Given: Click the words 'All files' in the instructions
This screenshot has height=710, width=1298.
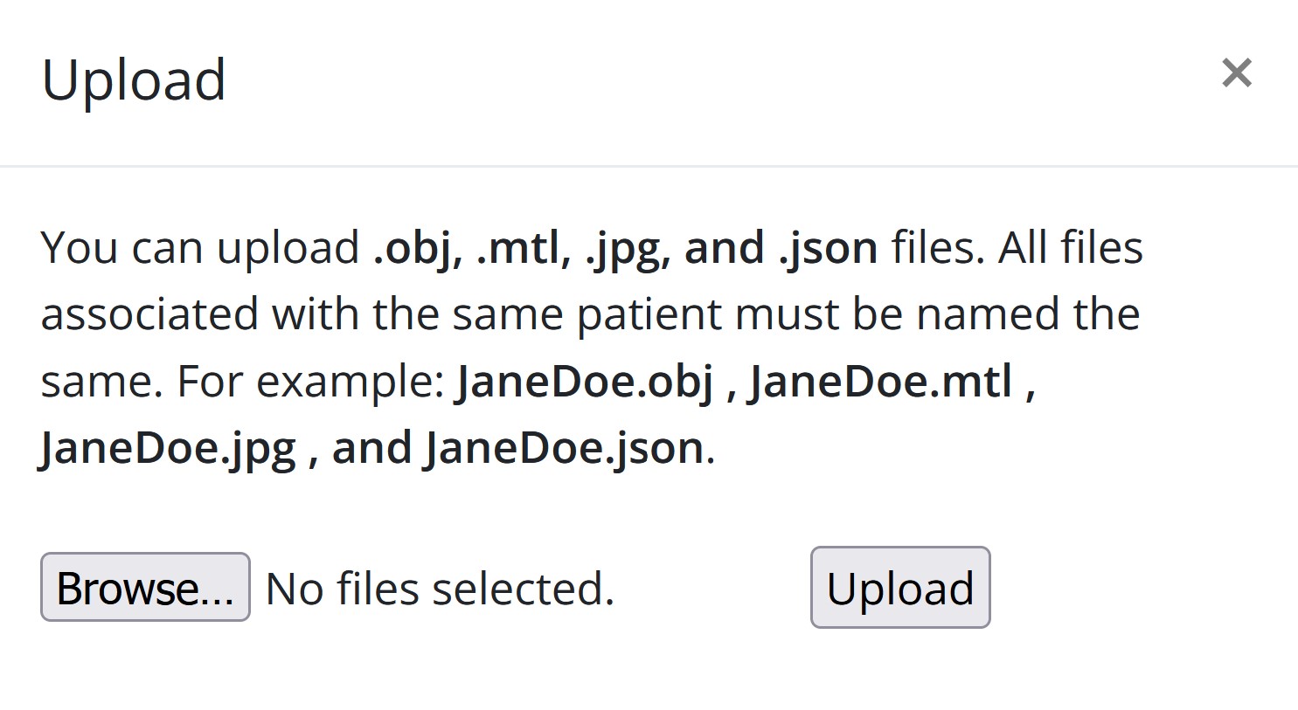Looking at the screenshot, I should click(1071, 248).
